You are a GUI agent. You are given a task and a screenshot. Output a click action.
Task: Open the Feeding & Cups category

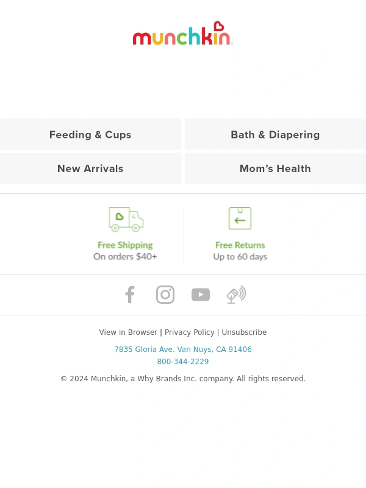point(90,134)
